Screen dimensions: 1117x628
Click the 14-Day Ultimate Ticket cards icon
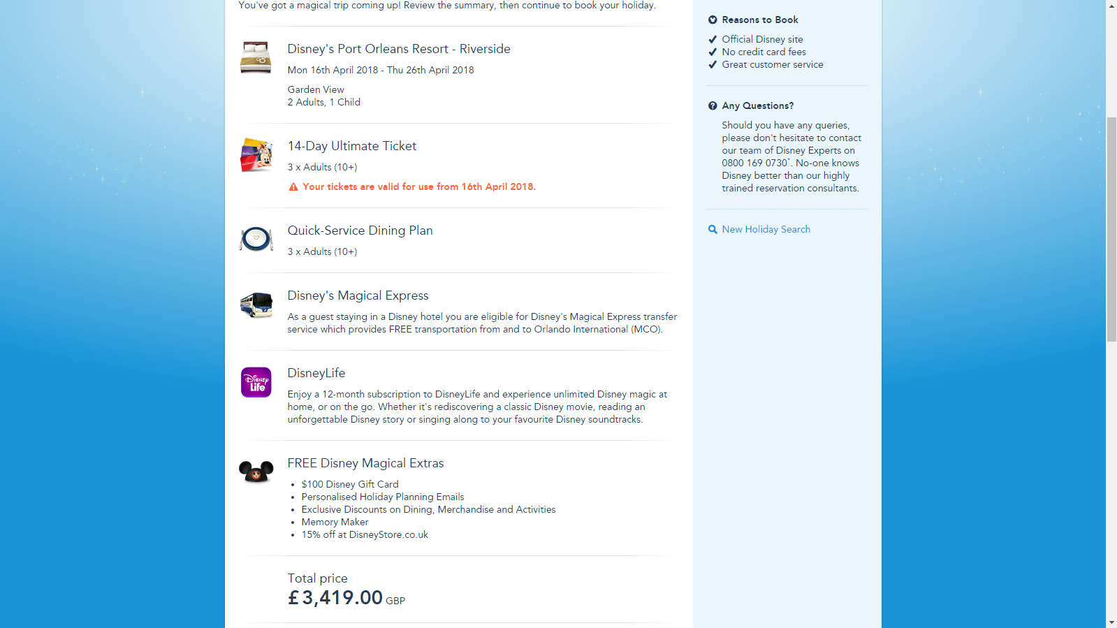click(x=256, y=154)
